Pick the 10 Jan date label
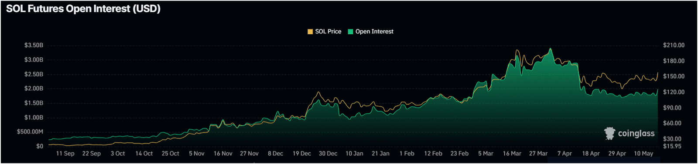Image resolution: width=698 pixels, height=164 pixels. 354,154
